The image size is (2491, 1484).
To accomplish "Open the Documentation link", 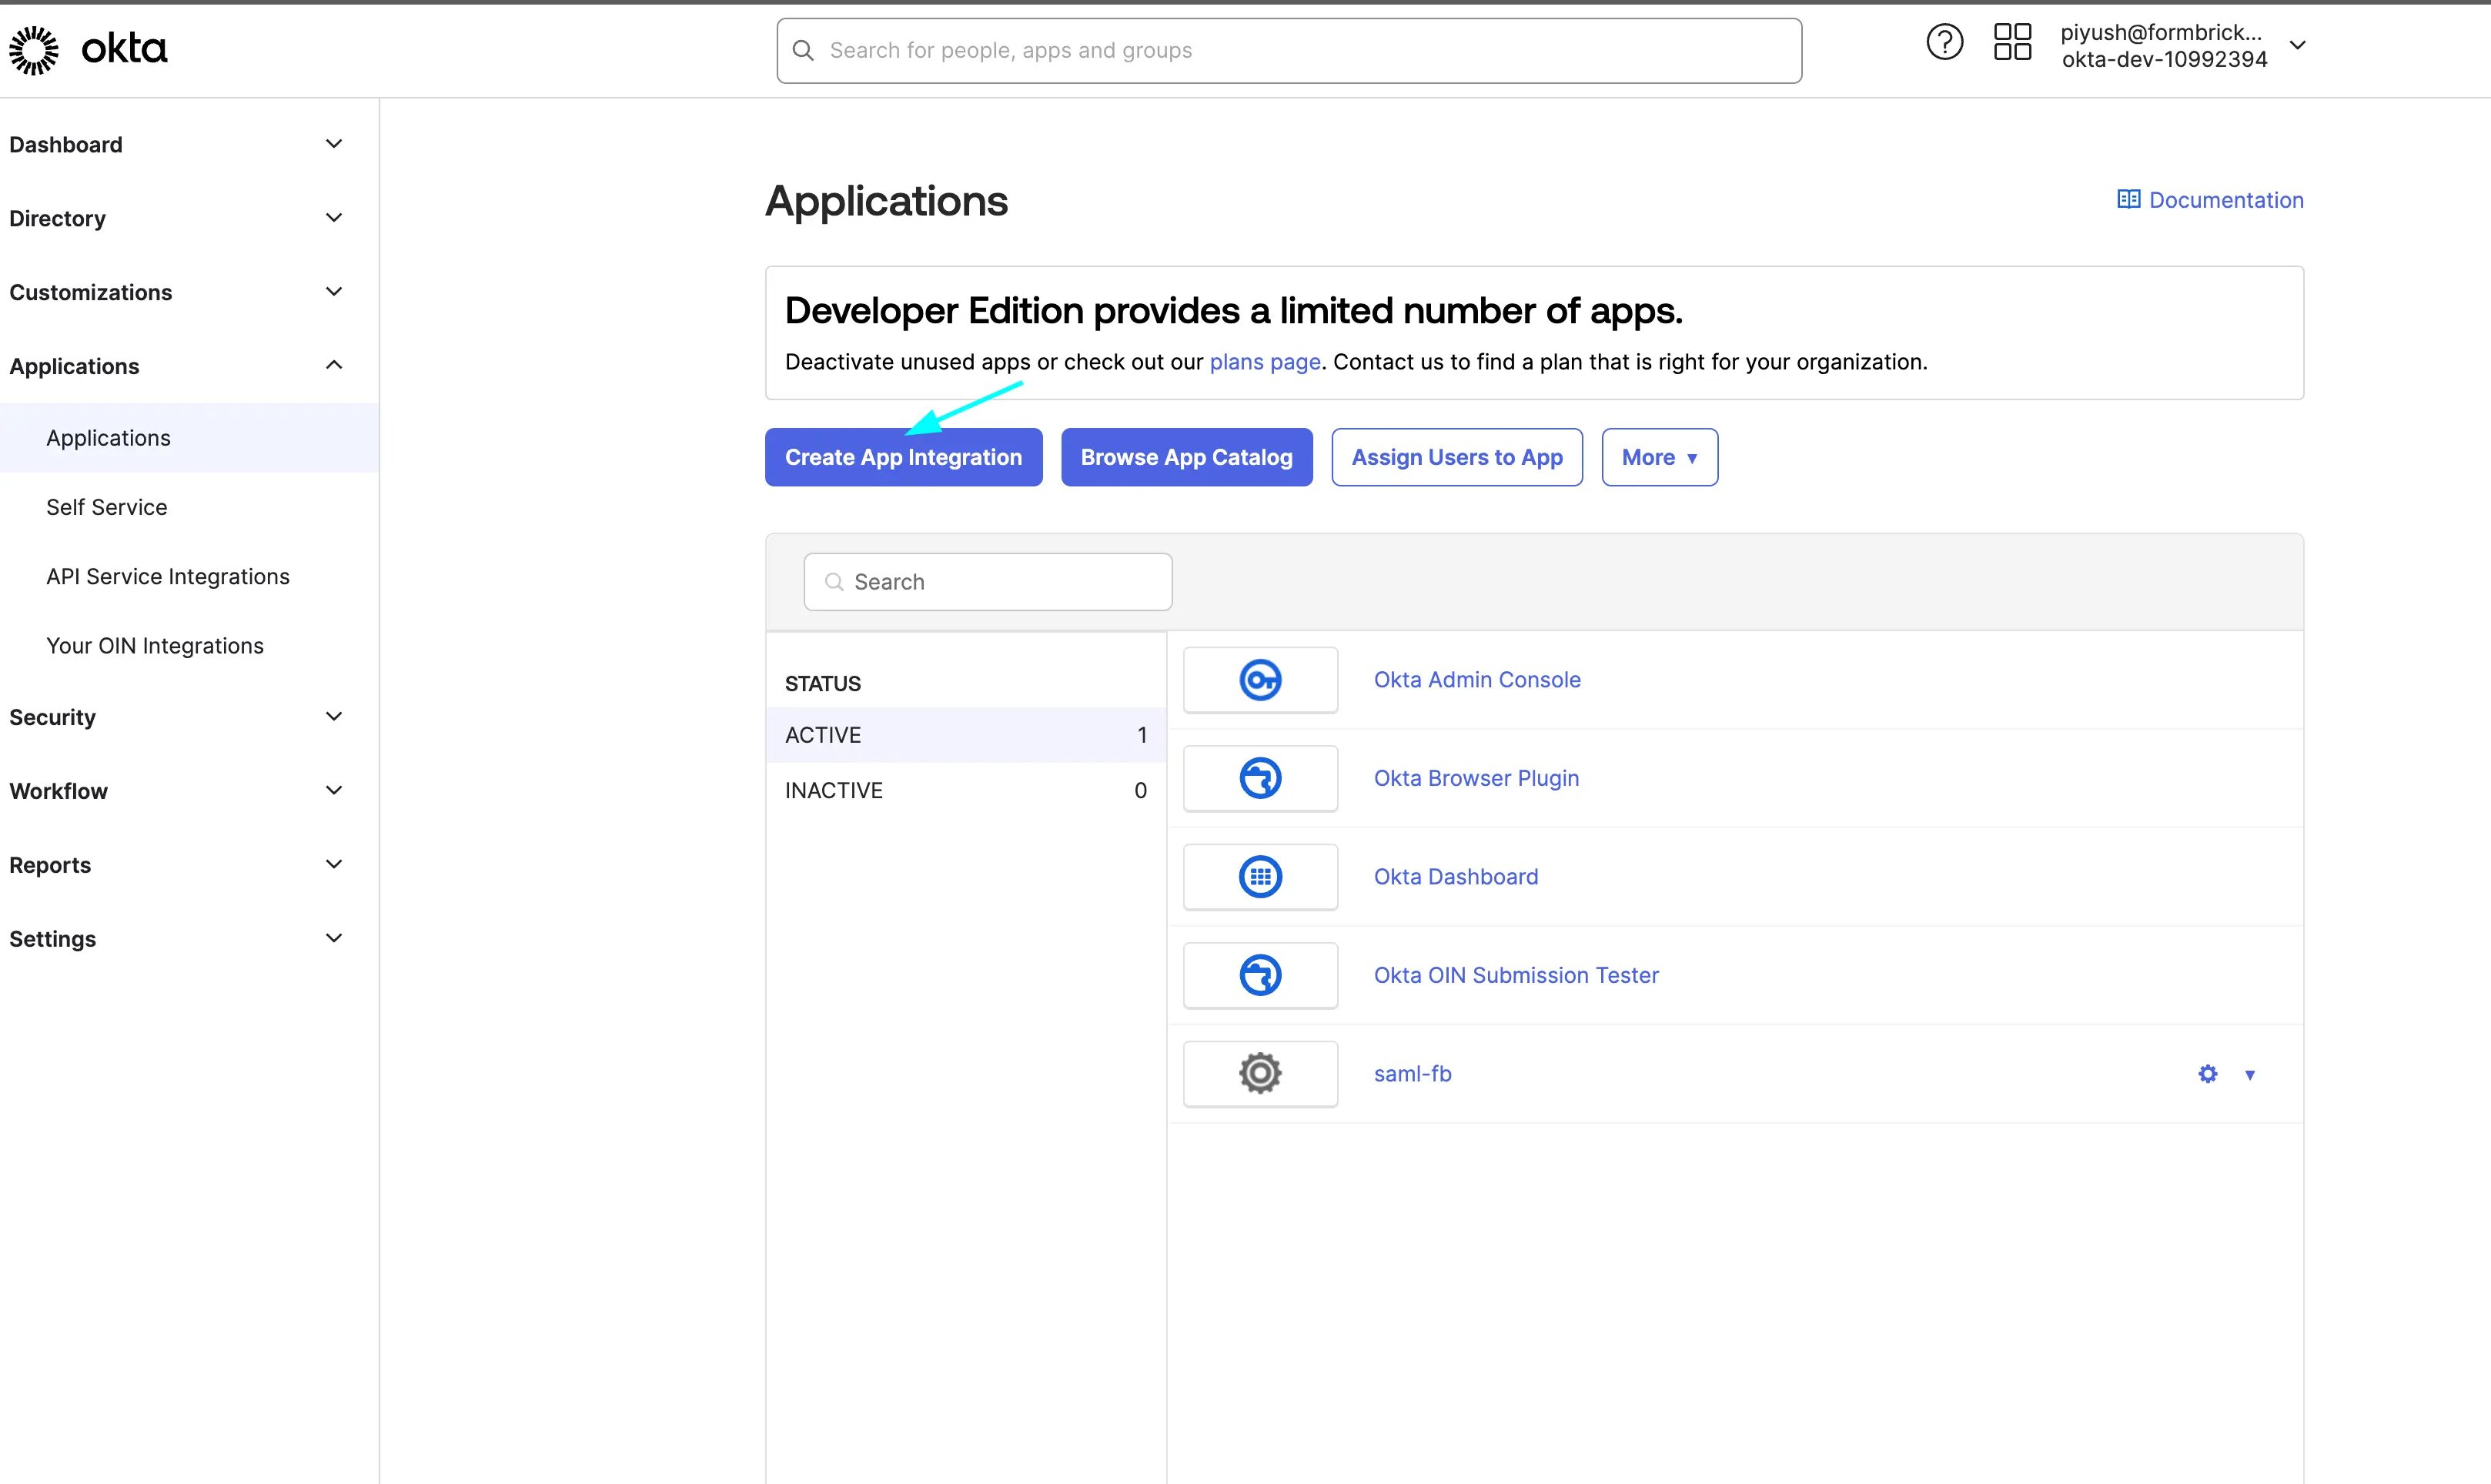I will coord(2210,200).
